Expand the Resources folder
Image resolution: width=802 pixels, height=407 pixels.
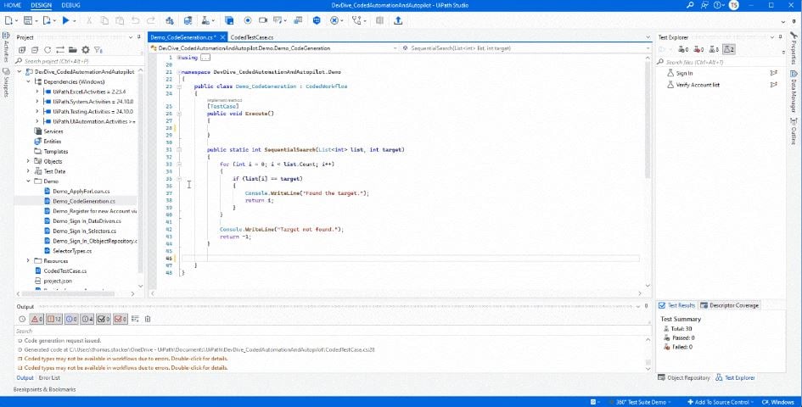tap(28, 261)
